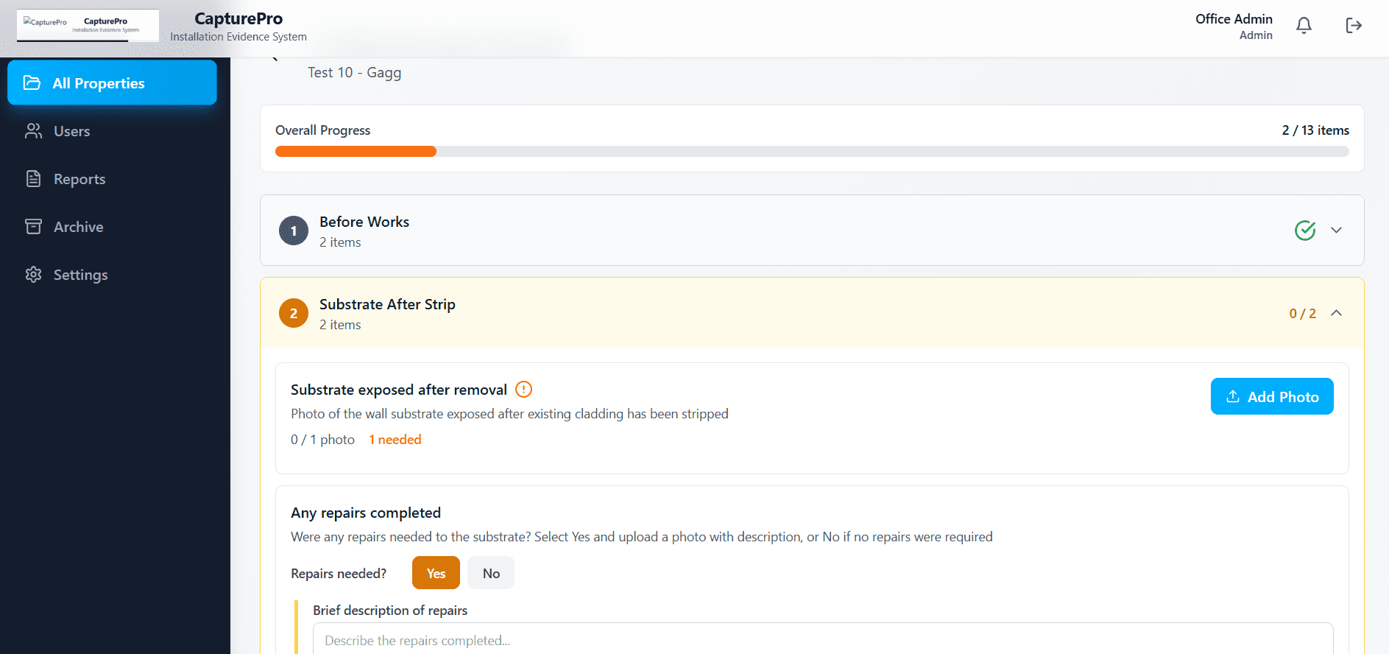
Task: Click the logout icon in header
Action: (x=1353, y=26)
